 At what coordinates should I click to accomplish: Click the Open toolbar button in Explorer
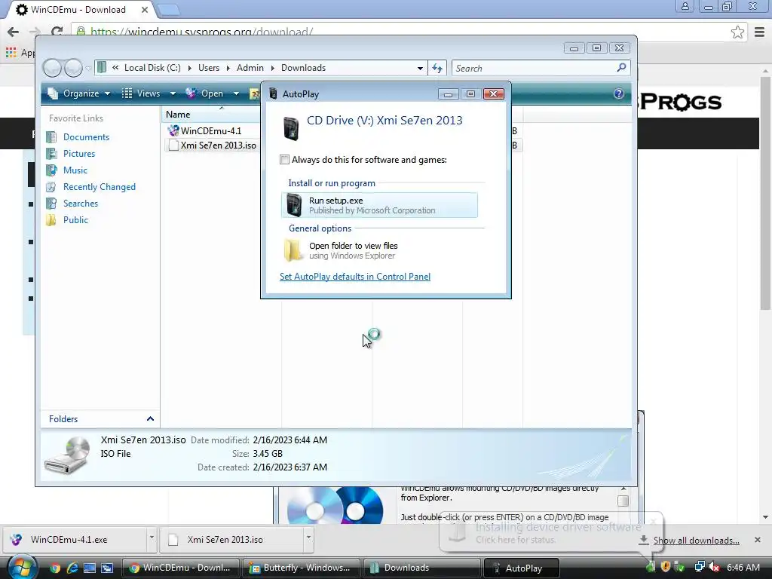tap(205, 93)
